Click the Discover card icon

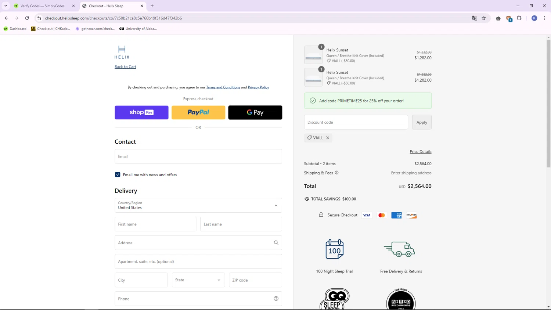(x=411, y=215)
